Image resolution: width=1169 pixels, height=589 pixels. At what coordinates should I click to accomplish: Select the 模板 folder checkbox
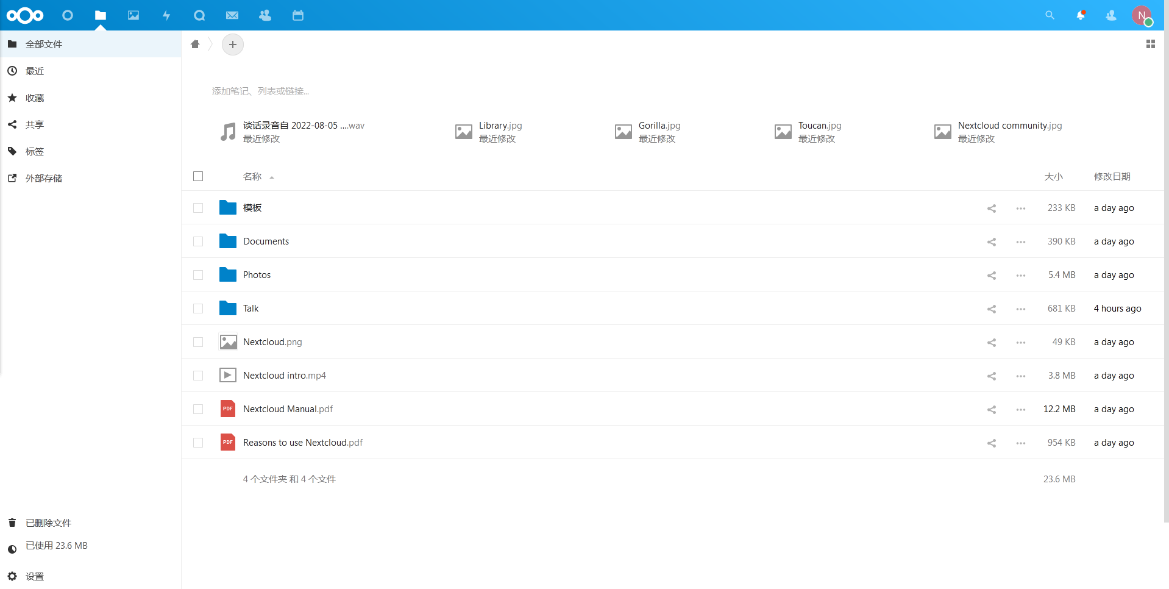point(198,208)
